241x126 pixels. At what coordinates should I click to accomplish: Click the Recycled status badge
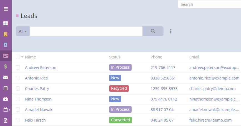tap(119, 88)
